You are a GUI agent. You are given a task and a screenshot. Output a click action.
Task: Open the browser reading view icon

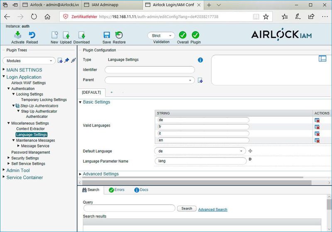tap(256, 17)
